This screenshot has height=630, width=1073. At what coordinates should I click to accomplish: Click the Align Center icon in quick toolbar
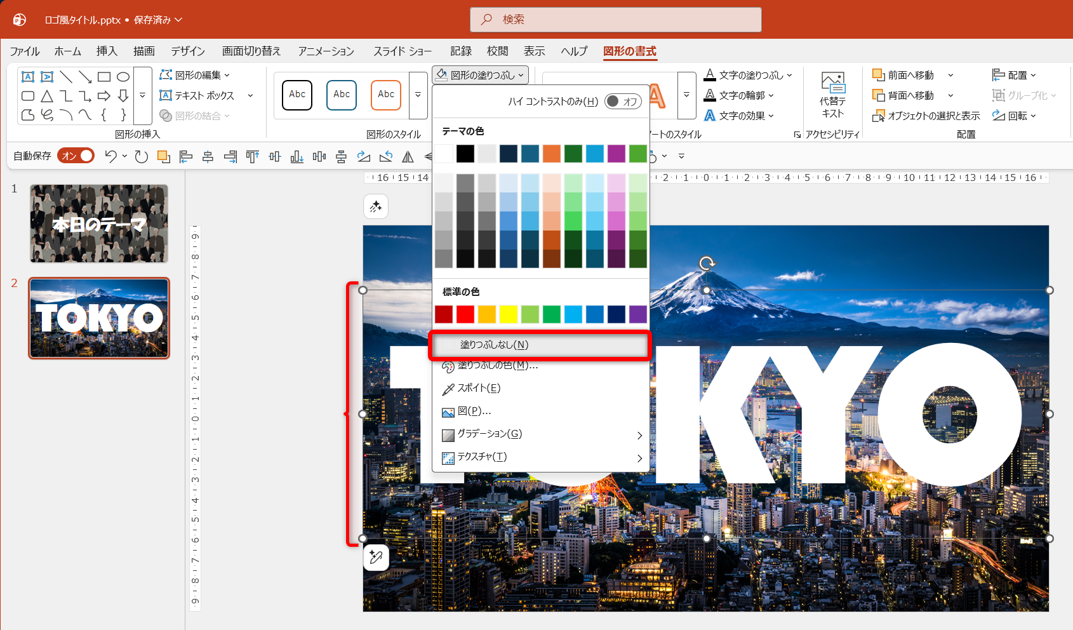point(208,156)
